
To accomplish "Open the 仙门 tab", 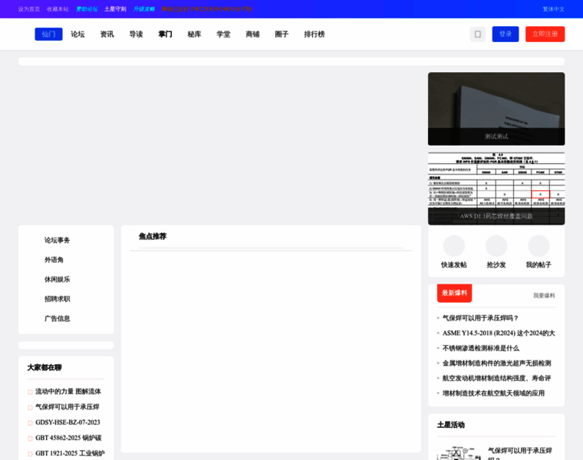I will pos(48,34).
